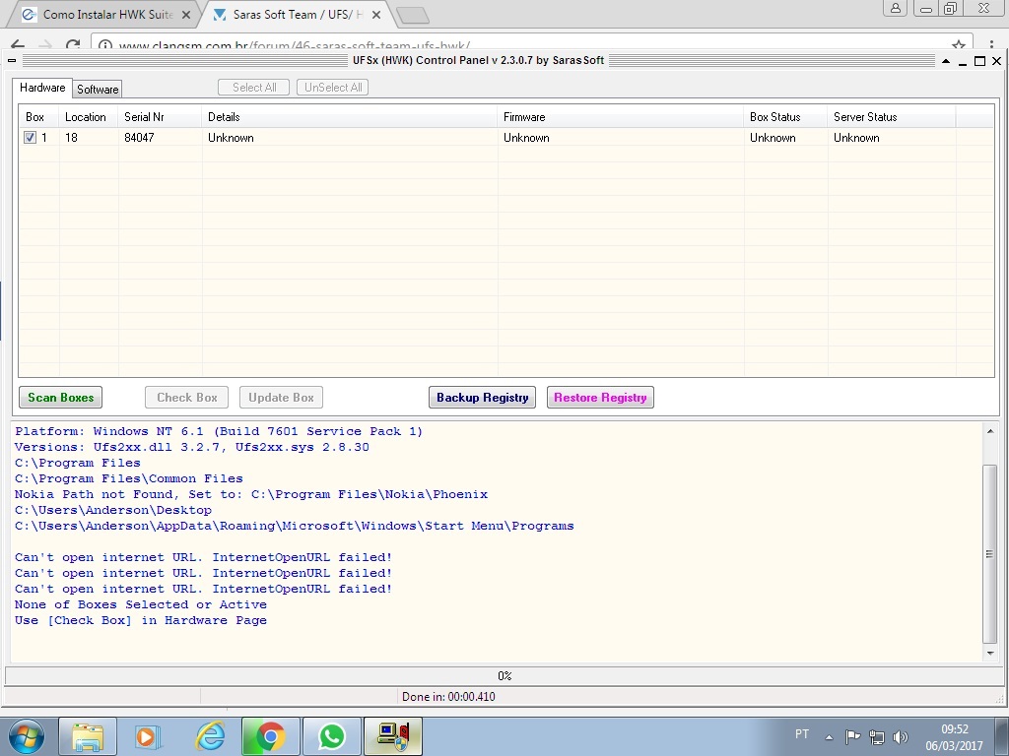Click the Backup Registry button
The height and width of the screenshot is (756, 1009).
tap(483, 398)
